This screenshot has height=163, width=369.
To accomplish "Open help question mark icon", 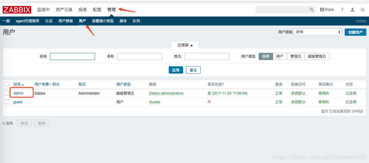I will click(342, 10).
